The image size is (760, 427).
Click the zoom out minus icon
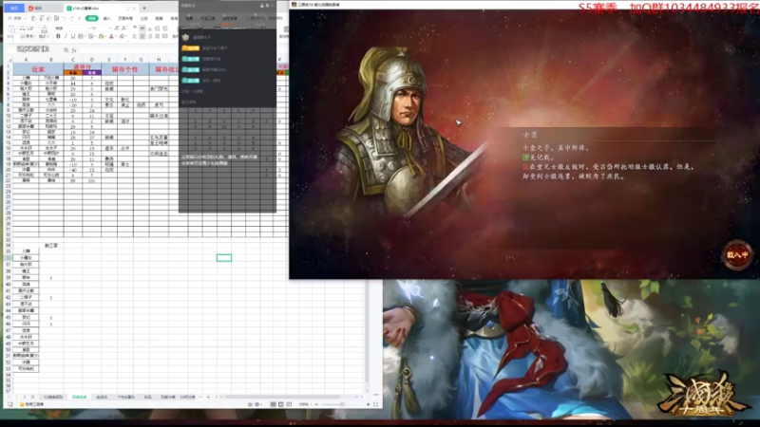316,404
